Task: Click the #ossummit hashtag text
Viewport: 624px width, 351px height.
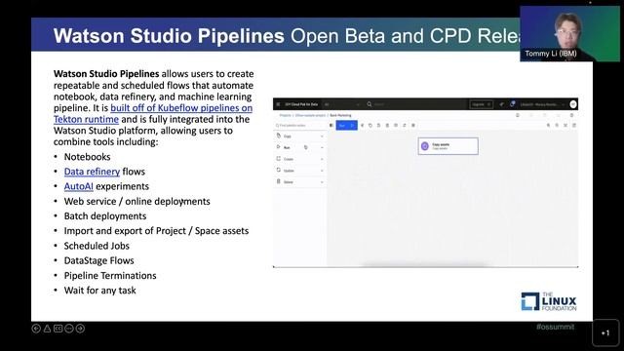Action: pyautogui.click(x=555, y=327)
